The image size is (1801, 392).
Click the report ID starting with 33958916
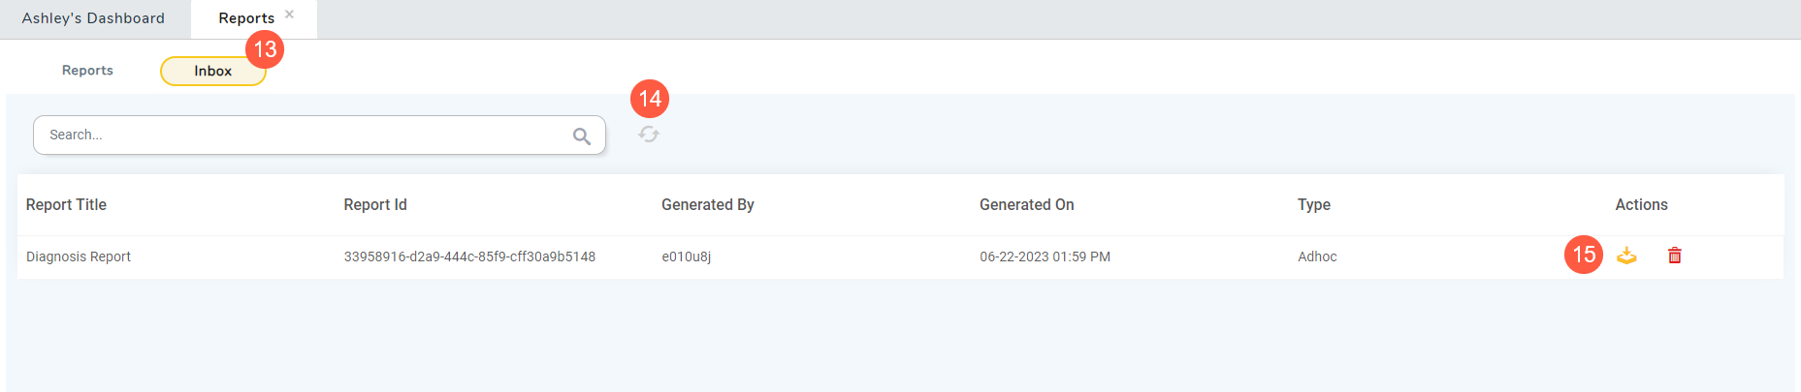click(x=469, y=256)
